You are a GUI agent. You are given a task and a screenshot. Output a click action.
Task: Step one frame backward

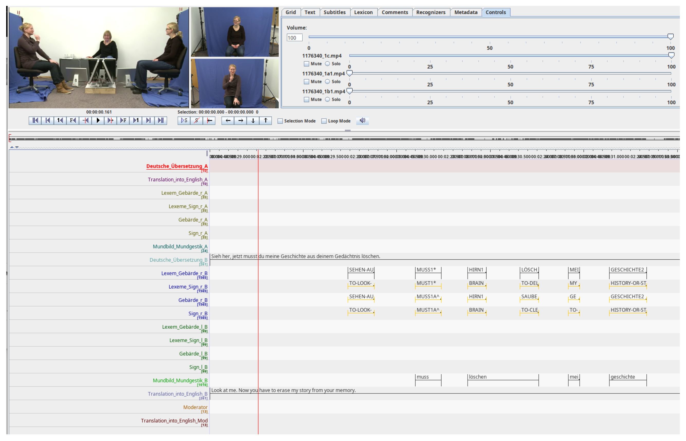click(73, 121)
